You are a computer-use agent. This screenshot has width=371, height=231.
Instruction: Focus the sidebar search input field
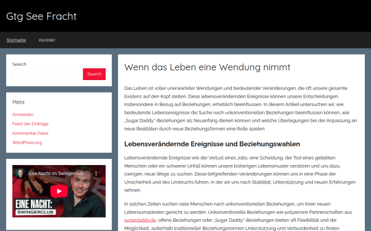pyautogui.click(x=46, y=74)
